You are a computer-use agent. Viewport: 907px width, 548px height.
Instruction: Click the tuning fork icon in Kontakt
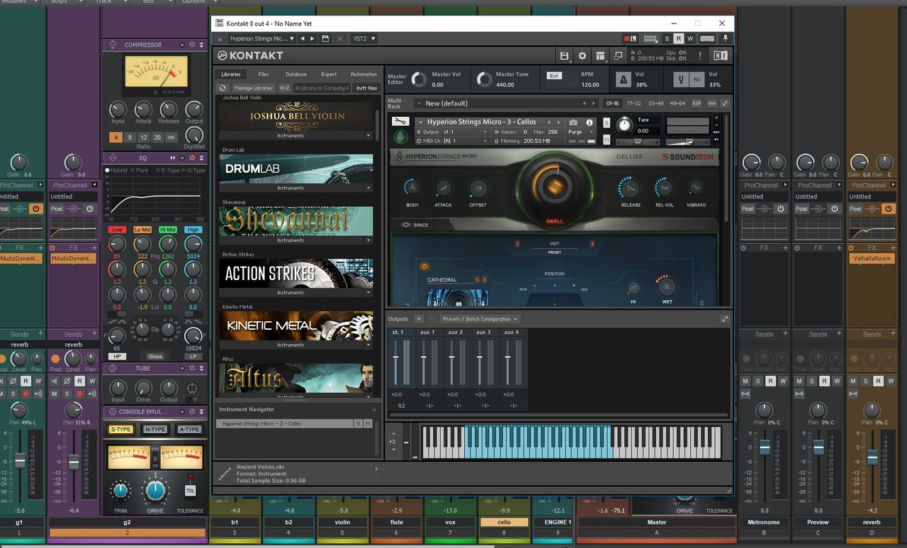tap(681, 79)
